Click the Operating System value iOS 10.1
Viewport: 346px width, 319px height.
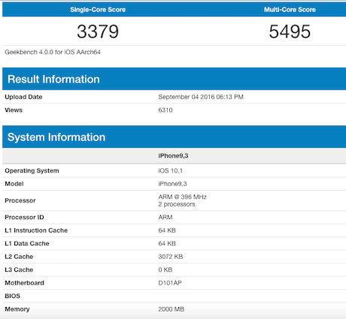[x=170, y=170]
